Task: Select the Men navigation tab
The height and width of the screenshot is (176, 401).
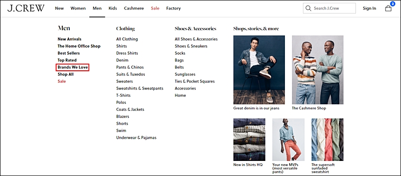Action: (x=97, y=8)
